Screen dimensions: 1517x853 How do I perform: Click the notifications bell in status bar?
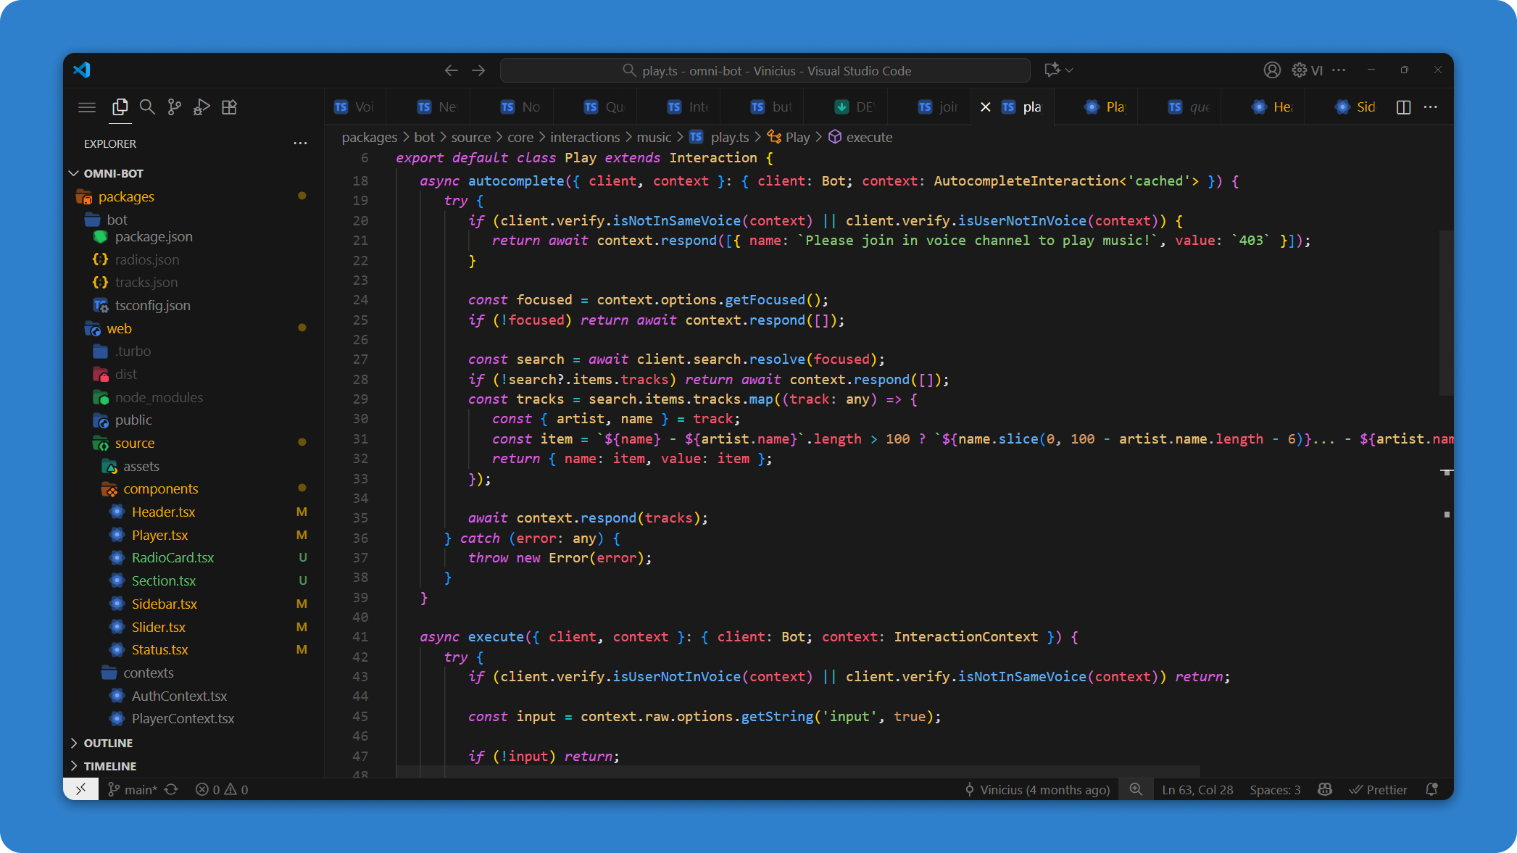coord(1431,789)
